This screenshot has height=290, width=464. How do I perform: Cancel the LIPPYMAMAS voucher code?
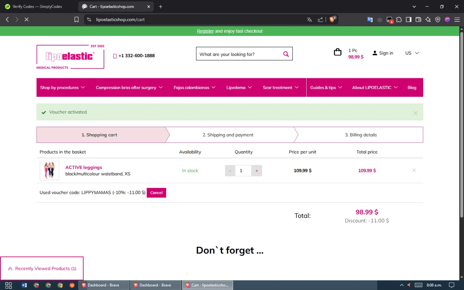click(156, 193)
